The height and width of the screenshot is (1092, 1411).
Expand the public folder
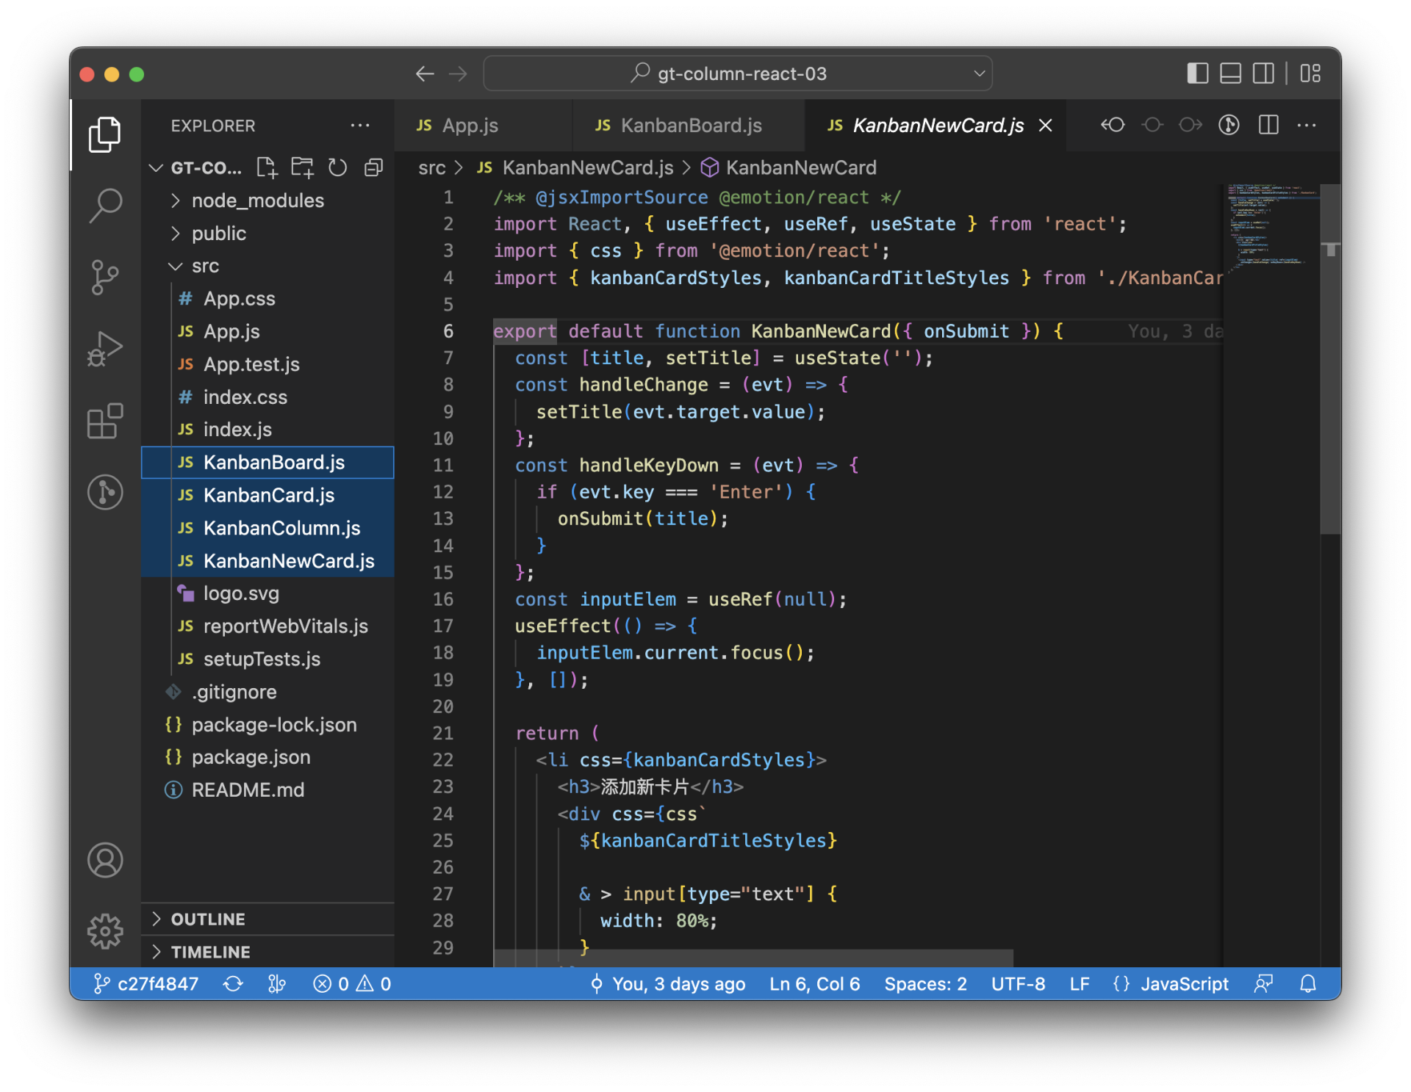[x=268, y=234]
